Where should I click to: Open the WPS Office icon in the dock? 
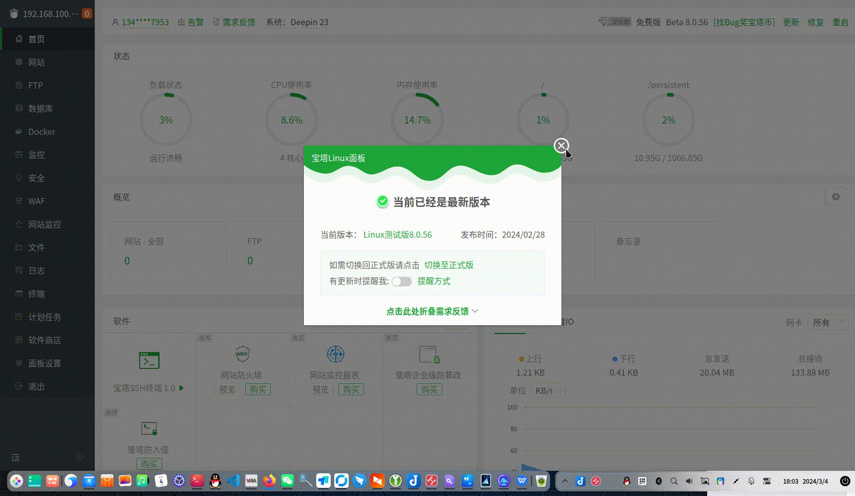click(x=522, y=481)
